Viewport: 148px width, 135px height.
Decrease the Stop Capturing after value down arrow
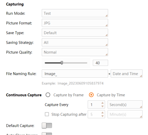(x=103, y=116)
